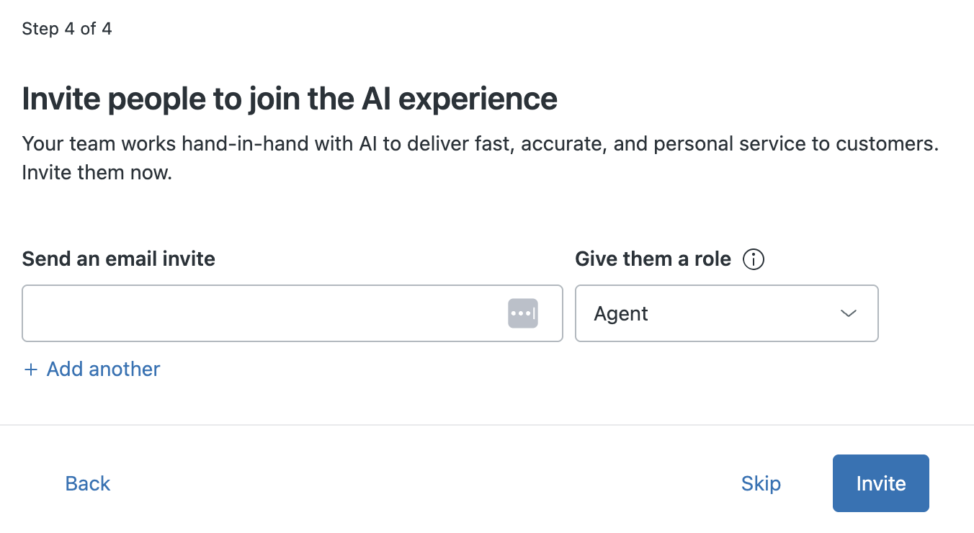
Task: Click the autofill dots icon in email field
Action: click(x=522, y=313)
